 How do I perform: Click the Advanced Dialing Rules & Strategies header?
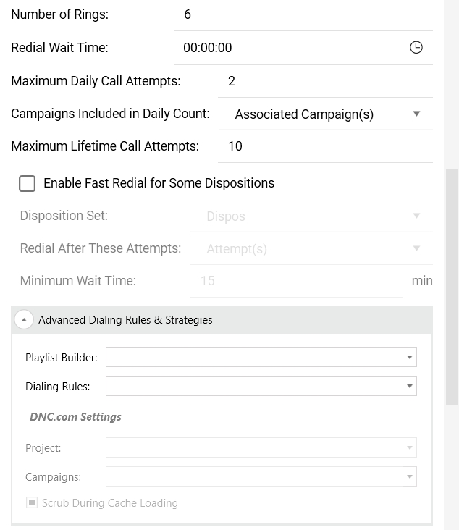[x=222, y=320]
